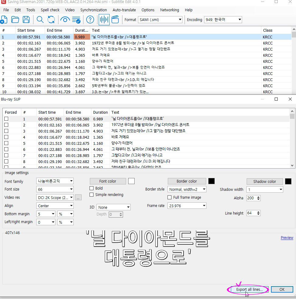Click the Preview link
This screenshot has width=296, height=299.
tap(287, 238)
